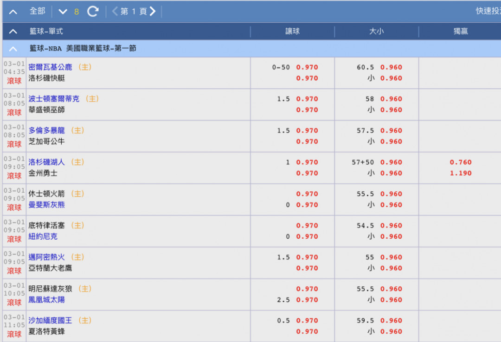Select 54.5 over odds 0.960

pyautogui.click(x=391, y=225)
